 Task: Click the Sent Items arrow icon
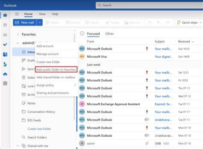pyautogui.click(x=24, y=69)
